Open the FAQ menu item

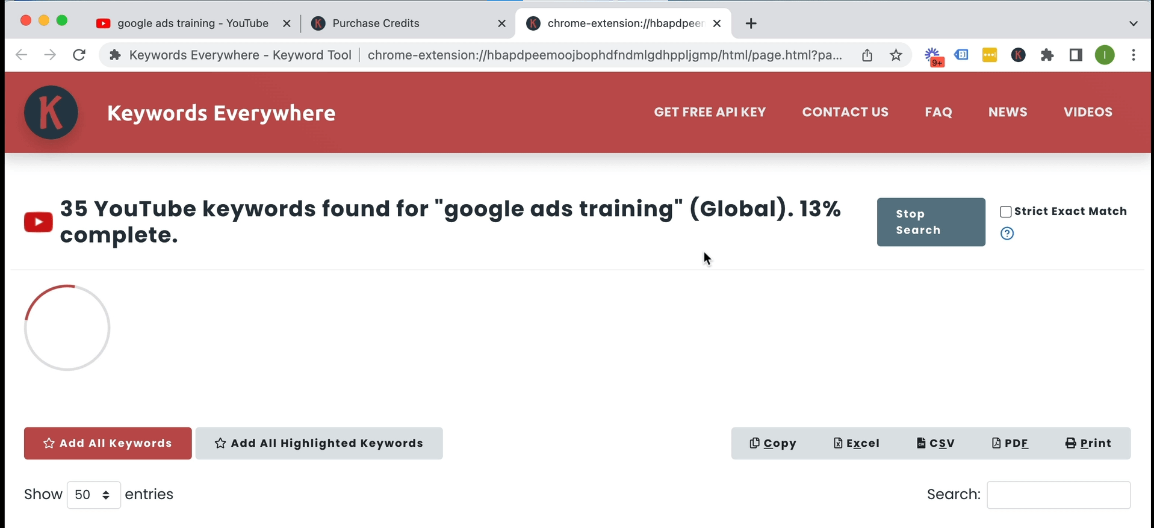[938, 112]
